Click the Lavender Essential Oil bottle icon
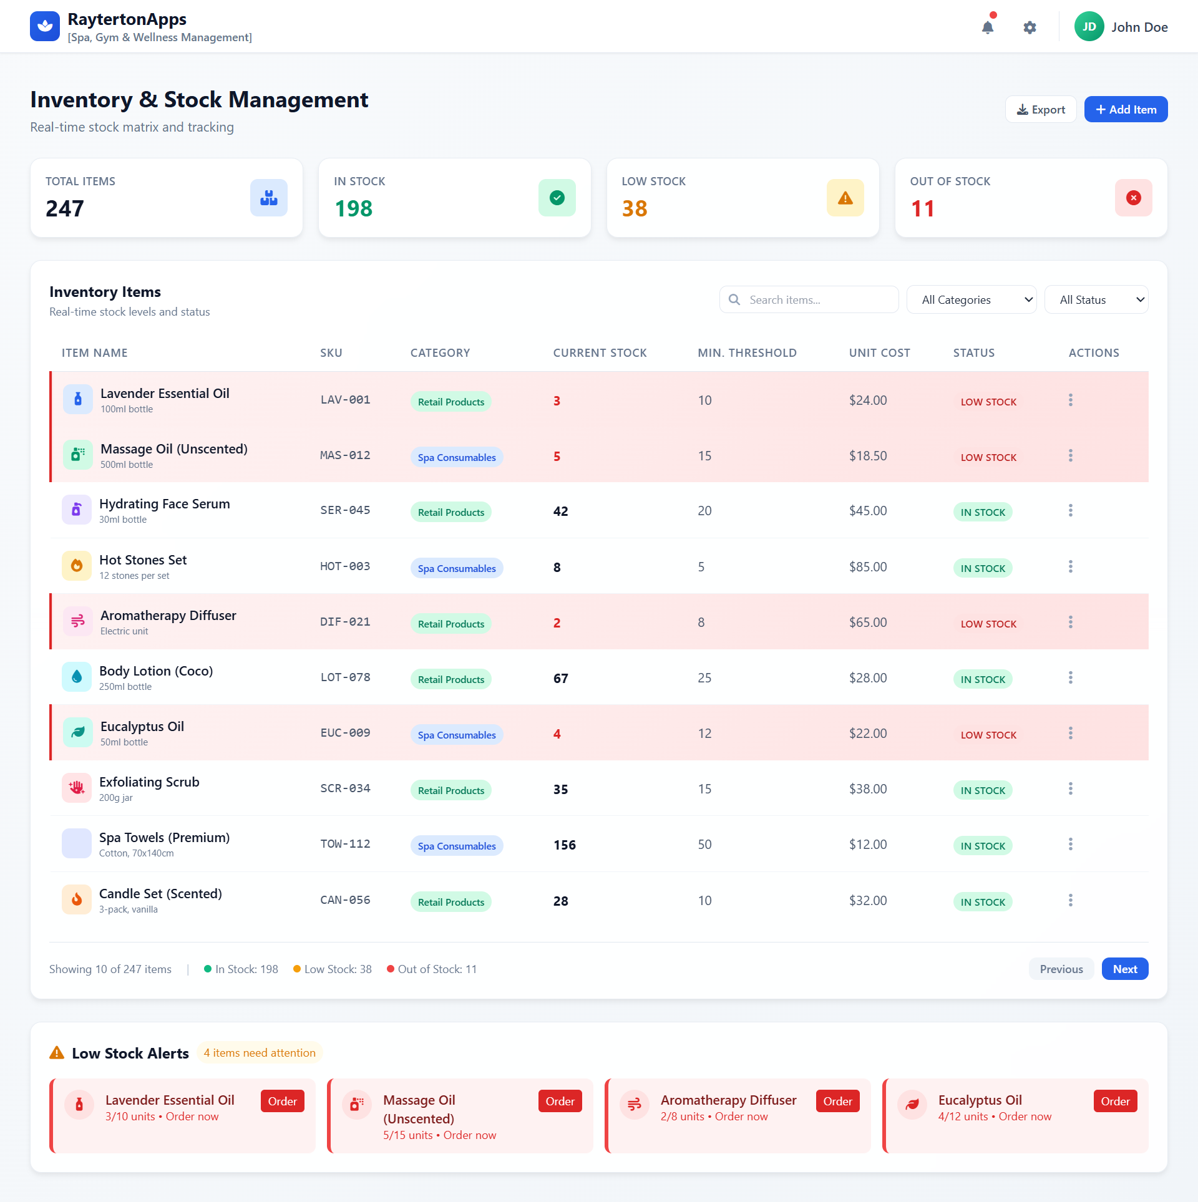 (77, 399)
